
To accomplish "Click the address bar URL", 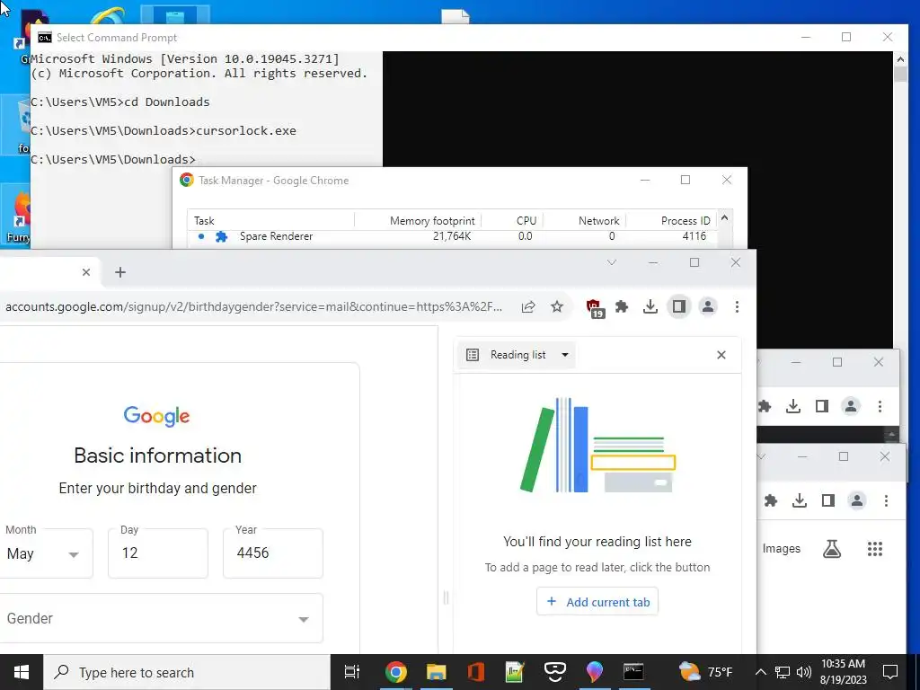I will [x=253, y=306].
